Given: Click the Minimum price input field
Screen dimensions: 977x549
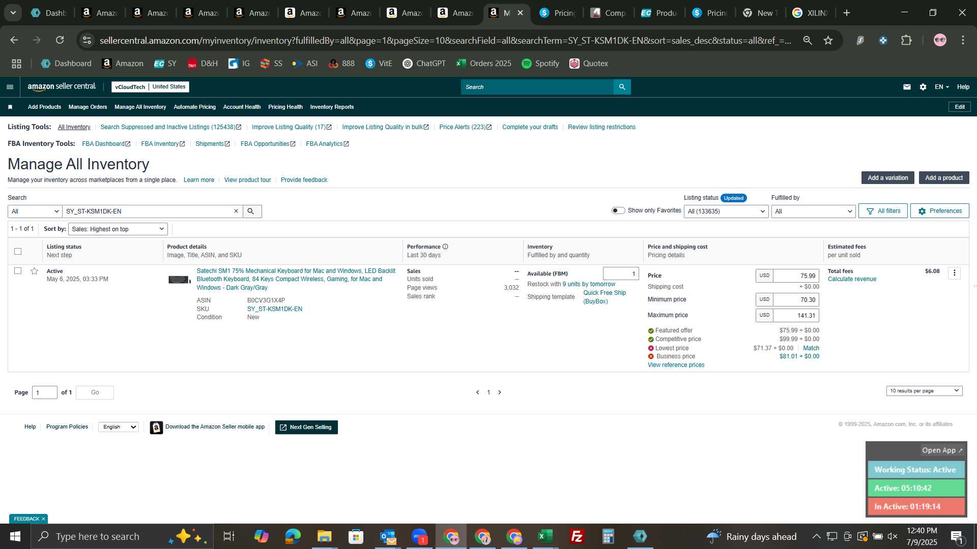Looking at the screenshot, I should [x=795, y=299].
